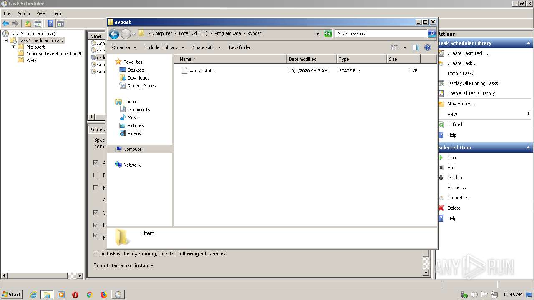534x300 pixels.
Task: Click Import Task… action
Action: click(x=462, y=73)
